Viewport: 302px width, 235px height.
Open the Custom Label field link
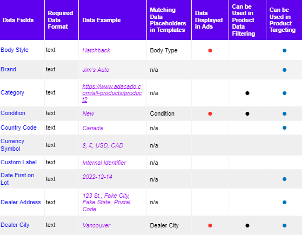(x=19, y=163)
